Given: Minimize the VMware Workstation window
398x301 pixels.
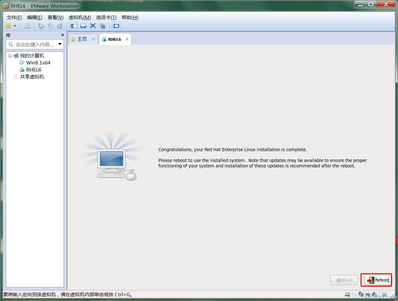Looking at the screenshot, I should pyautogui.click(x=360, y=4).
